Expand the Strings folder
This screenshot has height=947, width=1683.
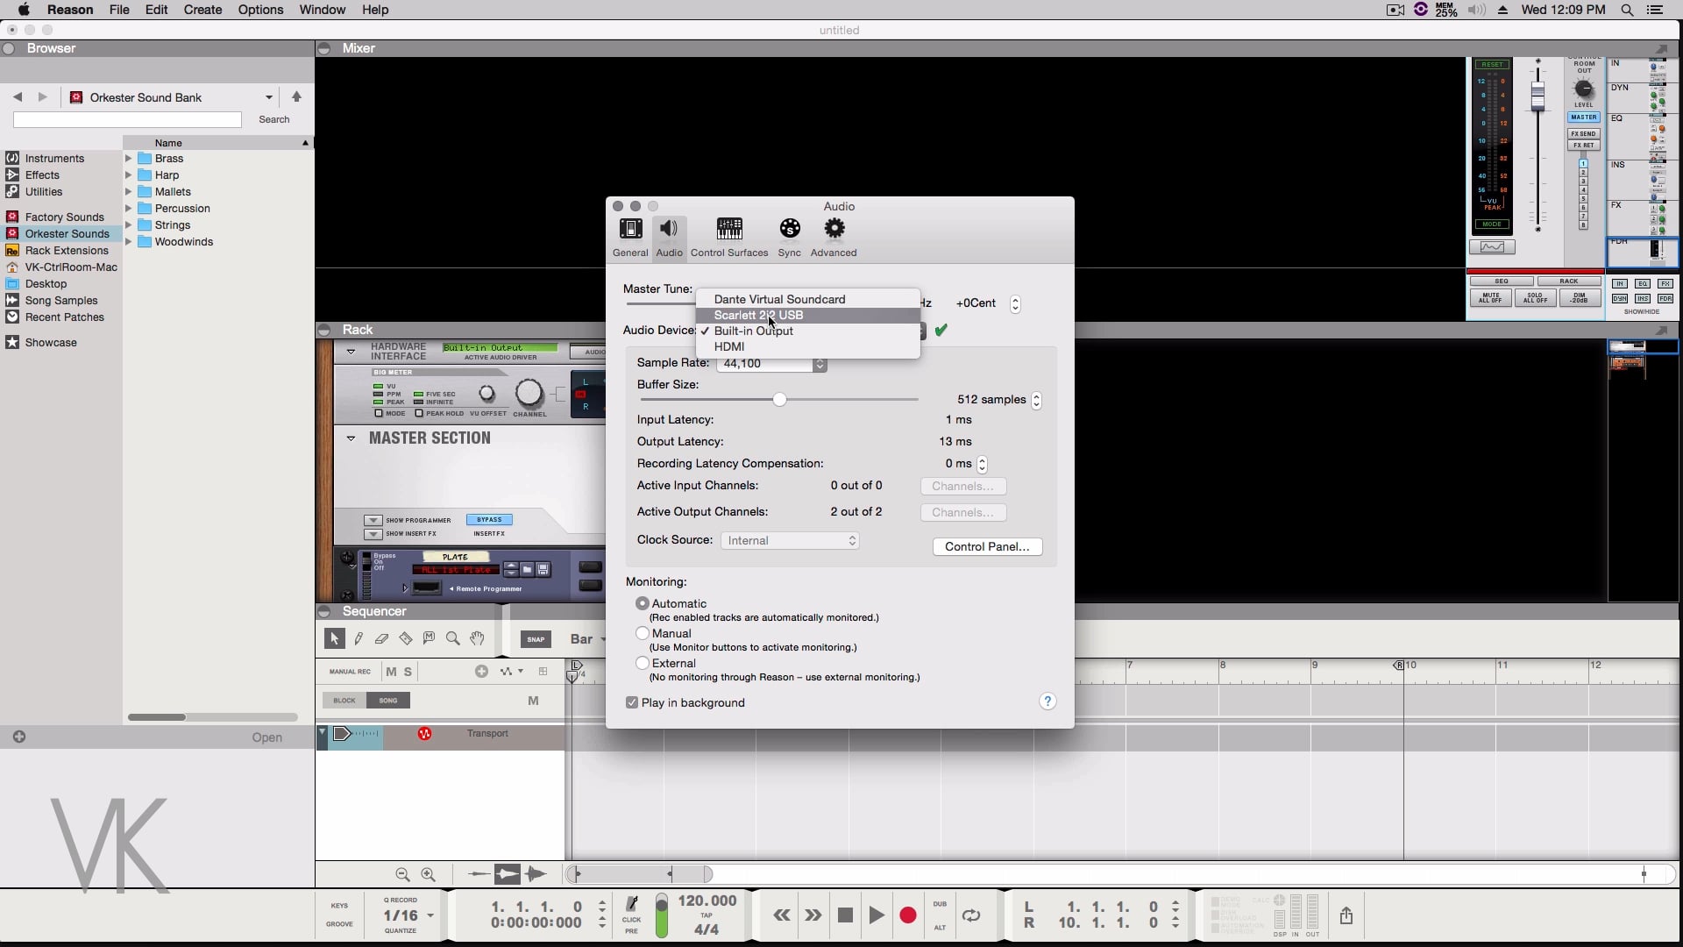tap(129, 225)
